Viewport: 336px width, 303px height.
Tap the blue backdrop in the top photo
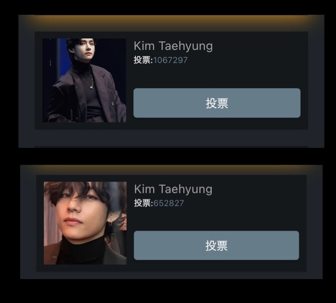click(62, 57)
